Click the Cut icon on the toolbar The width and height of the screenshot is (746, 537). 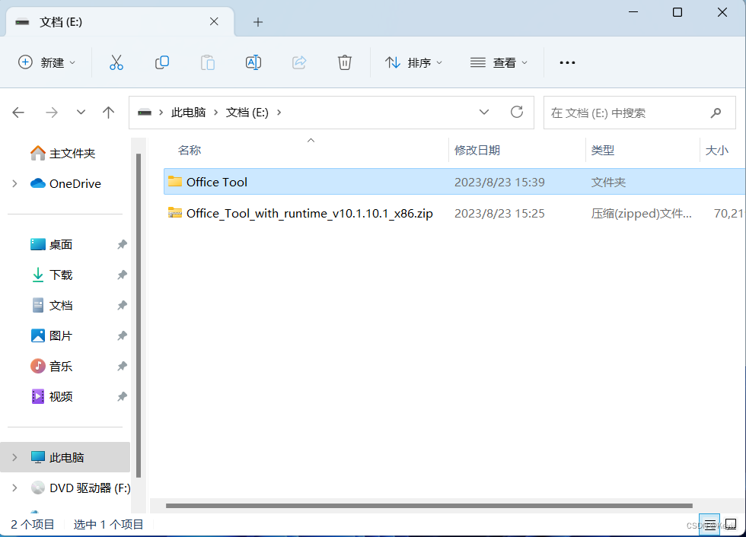pos(116,62)
